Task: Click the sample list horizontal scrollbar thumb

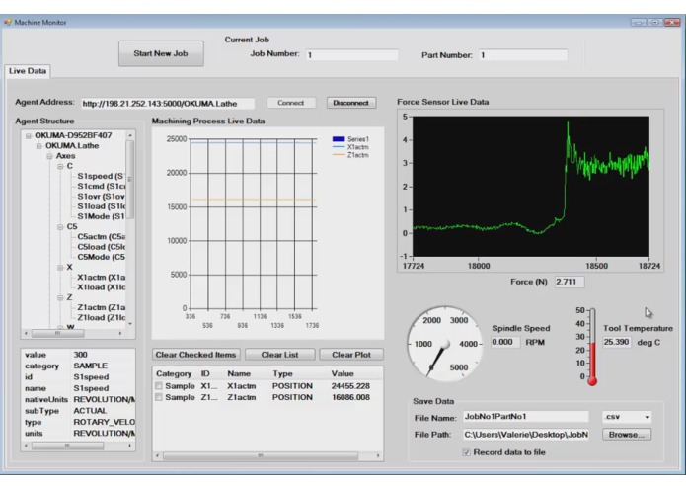Action: click(x=261, y=456)
